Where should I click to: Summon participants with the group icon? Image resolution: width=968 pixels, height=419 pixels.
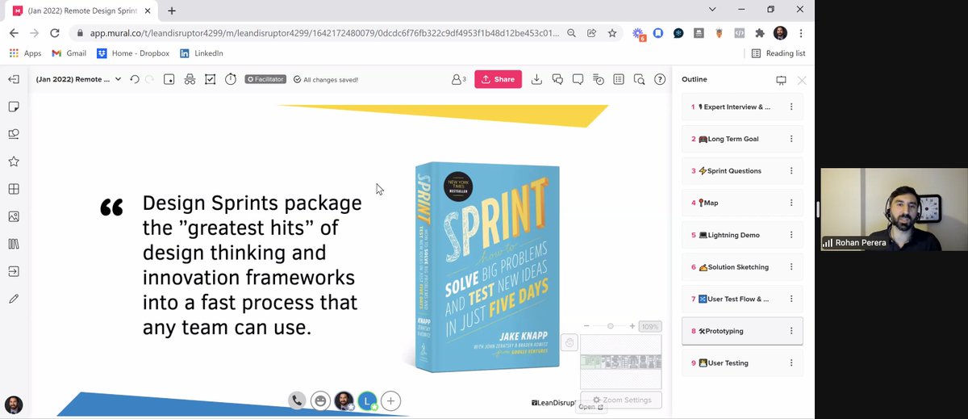[190, 79]
